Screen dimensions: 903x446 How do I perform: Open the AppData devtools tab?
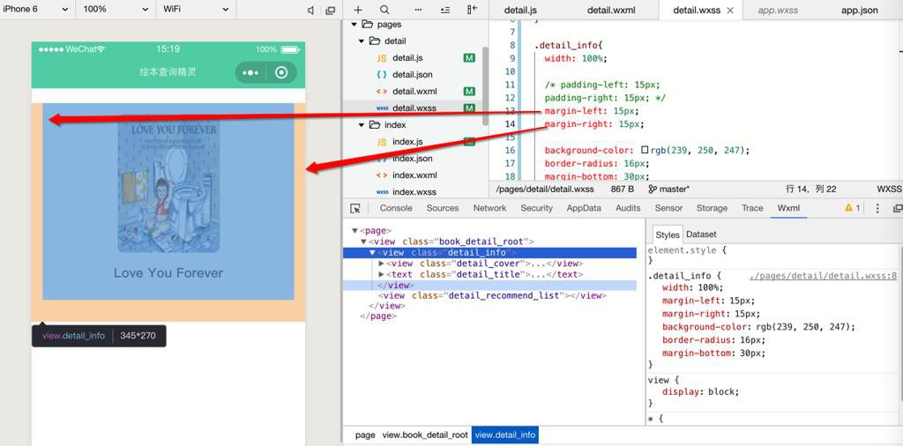584,208
